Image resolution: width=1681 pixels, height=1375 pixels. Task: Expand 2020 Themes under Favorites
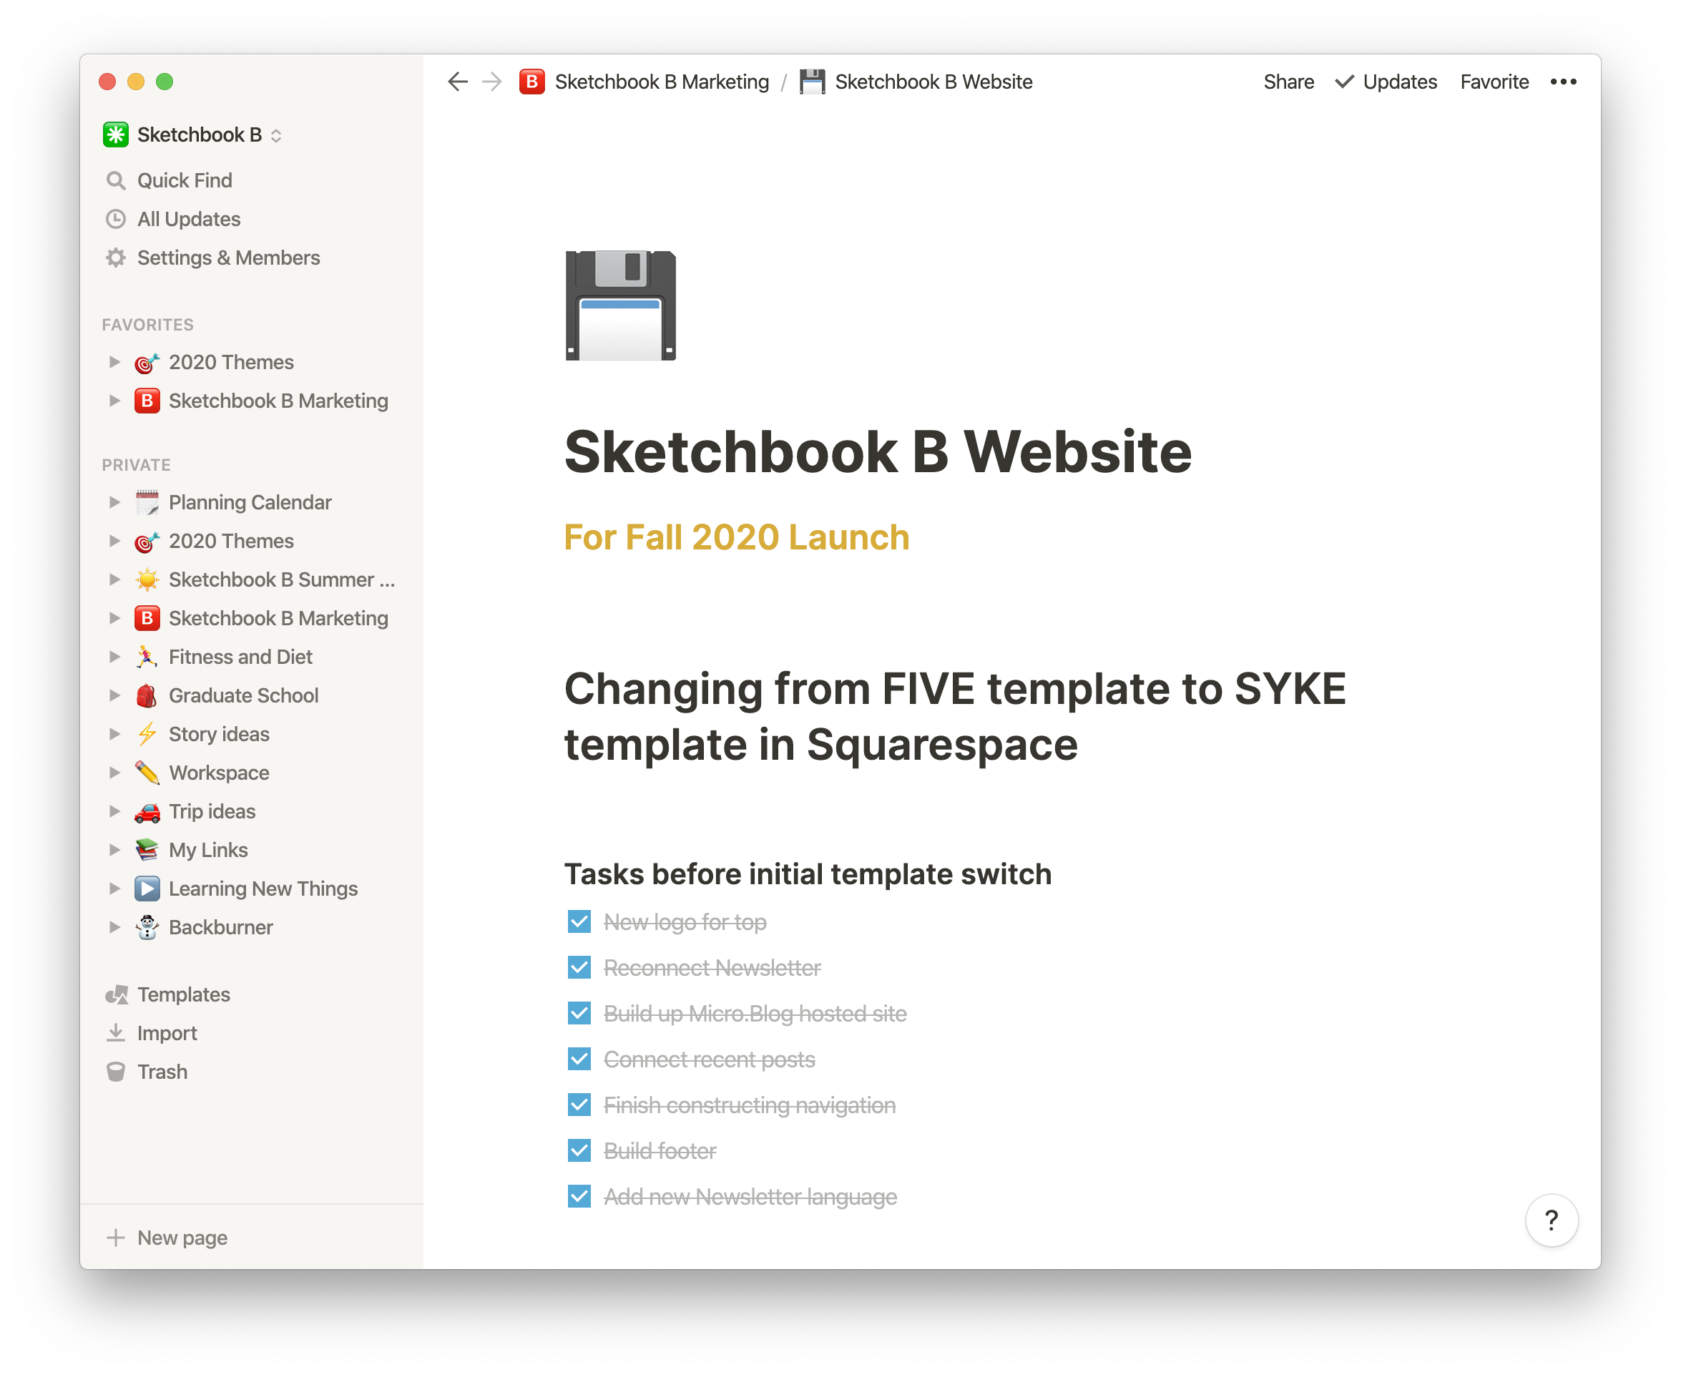114,362
